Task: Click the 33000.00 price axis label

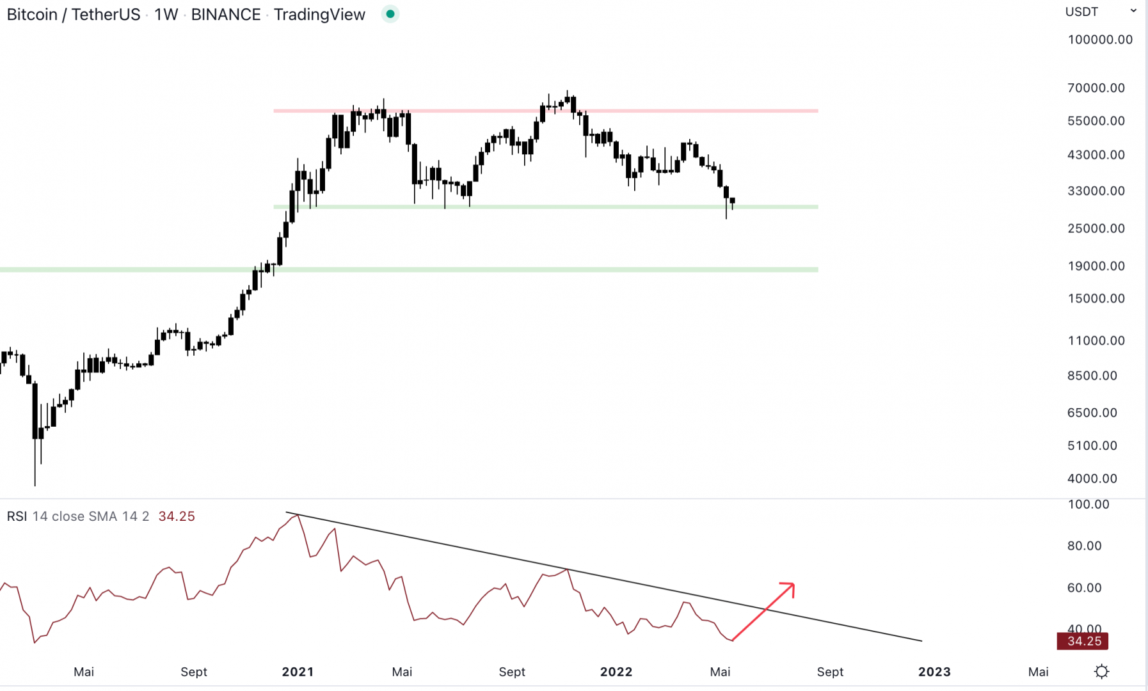Action: (1096, 191)
